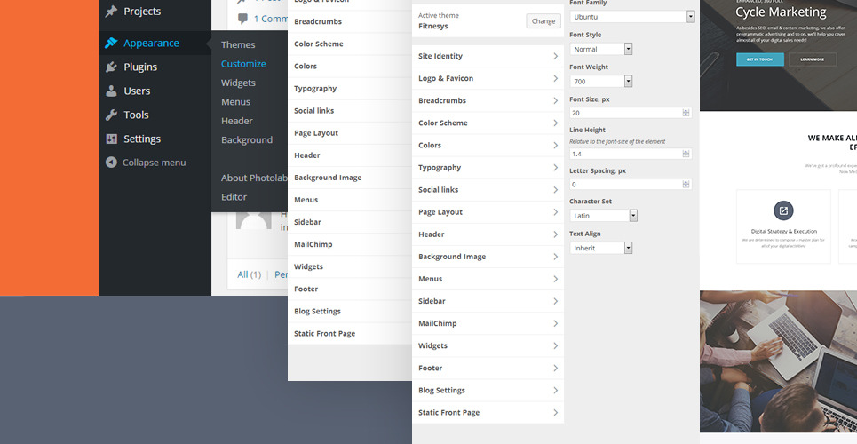Click the Tools wrench icon

(x=111, y=115)
